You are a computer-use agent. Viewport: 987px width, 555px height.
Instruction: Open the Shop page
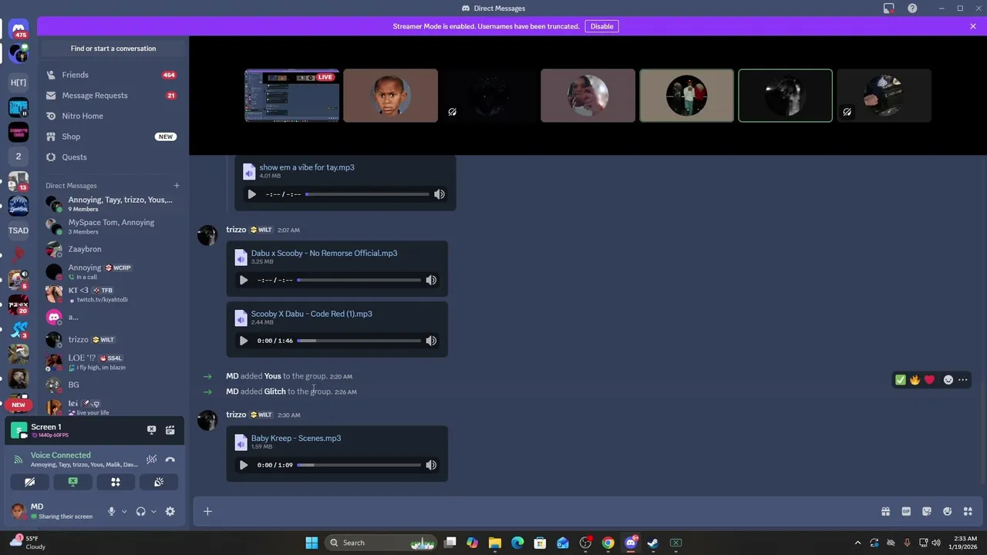pos(113,136)
